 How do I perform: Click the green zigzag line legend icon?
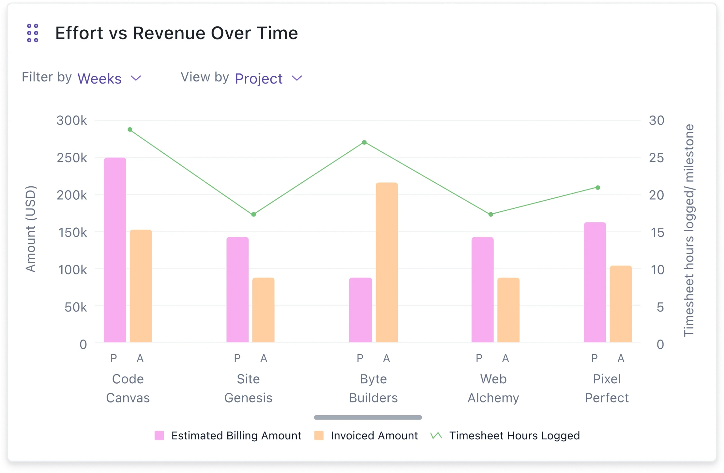click(436, 436)
